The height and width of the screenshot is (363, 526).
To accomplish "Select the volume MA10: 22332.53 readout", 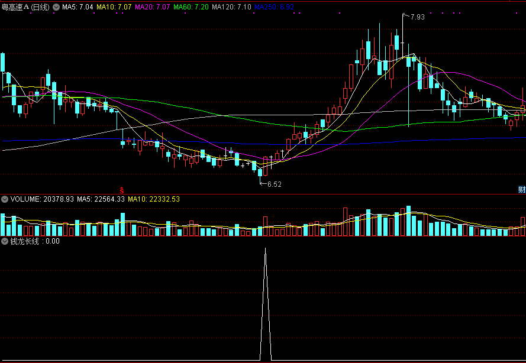I will point(154,199).
